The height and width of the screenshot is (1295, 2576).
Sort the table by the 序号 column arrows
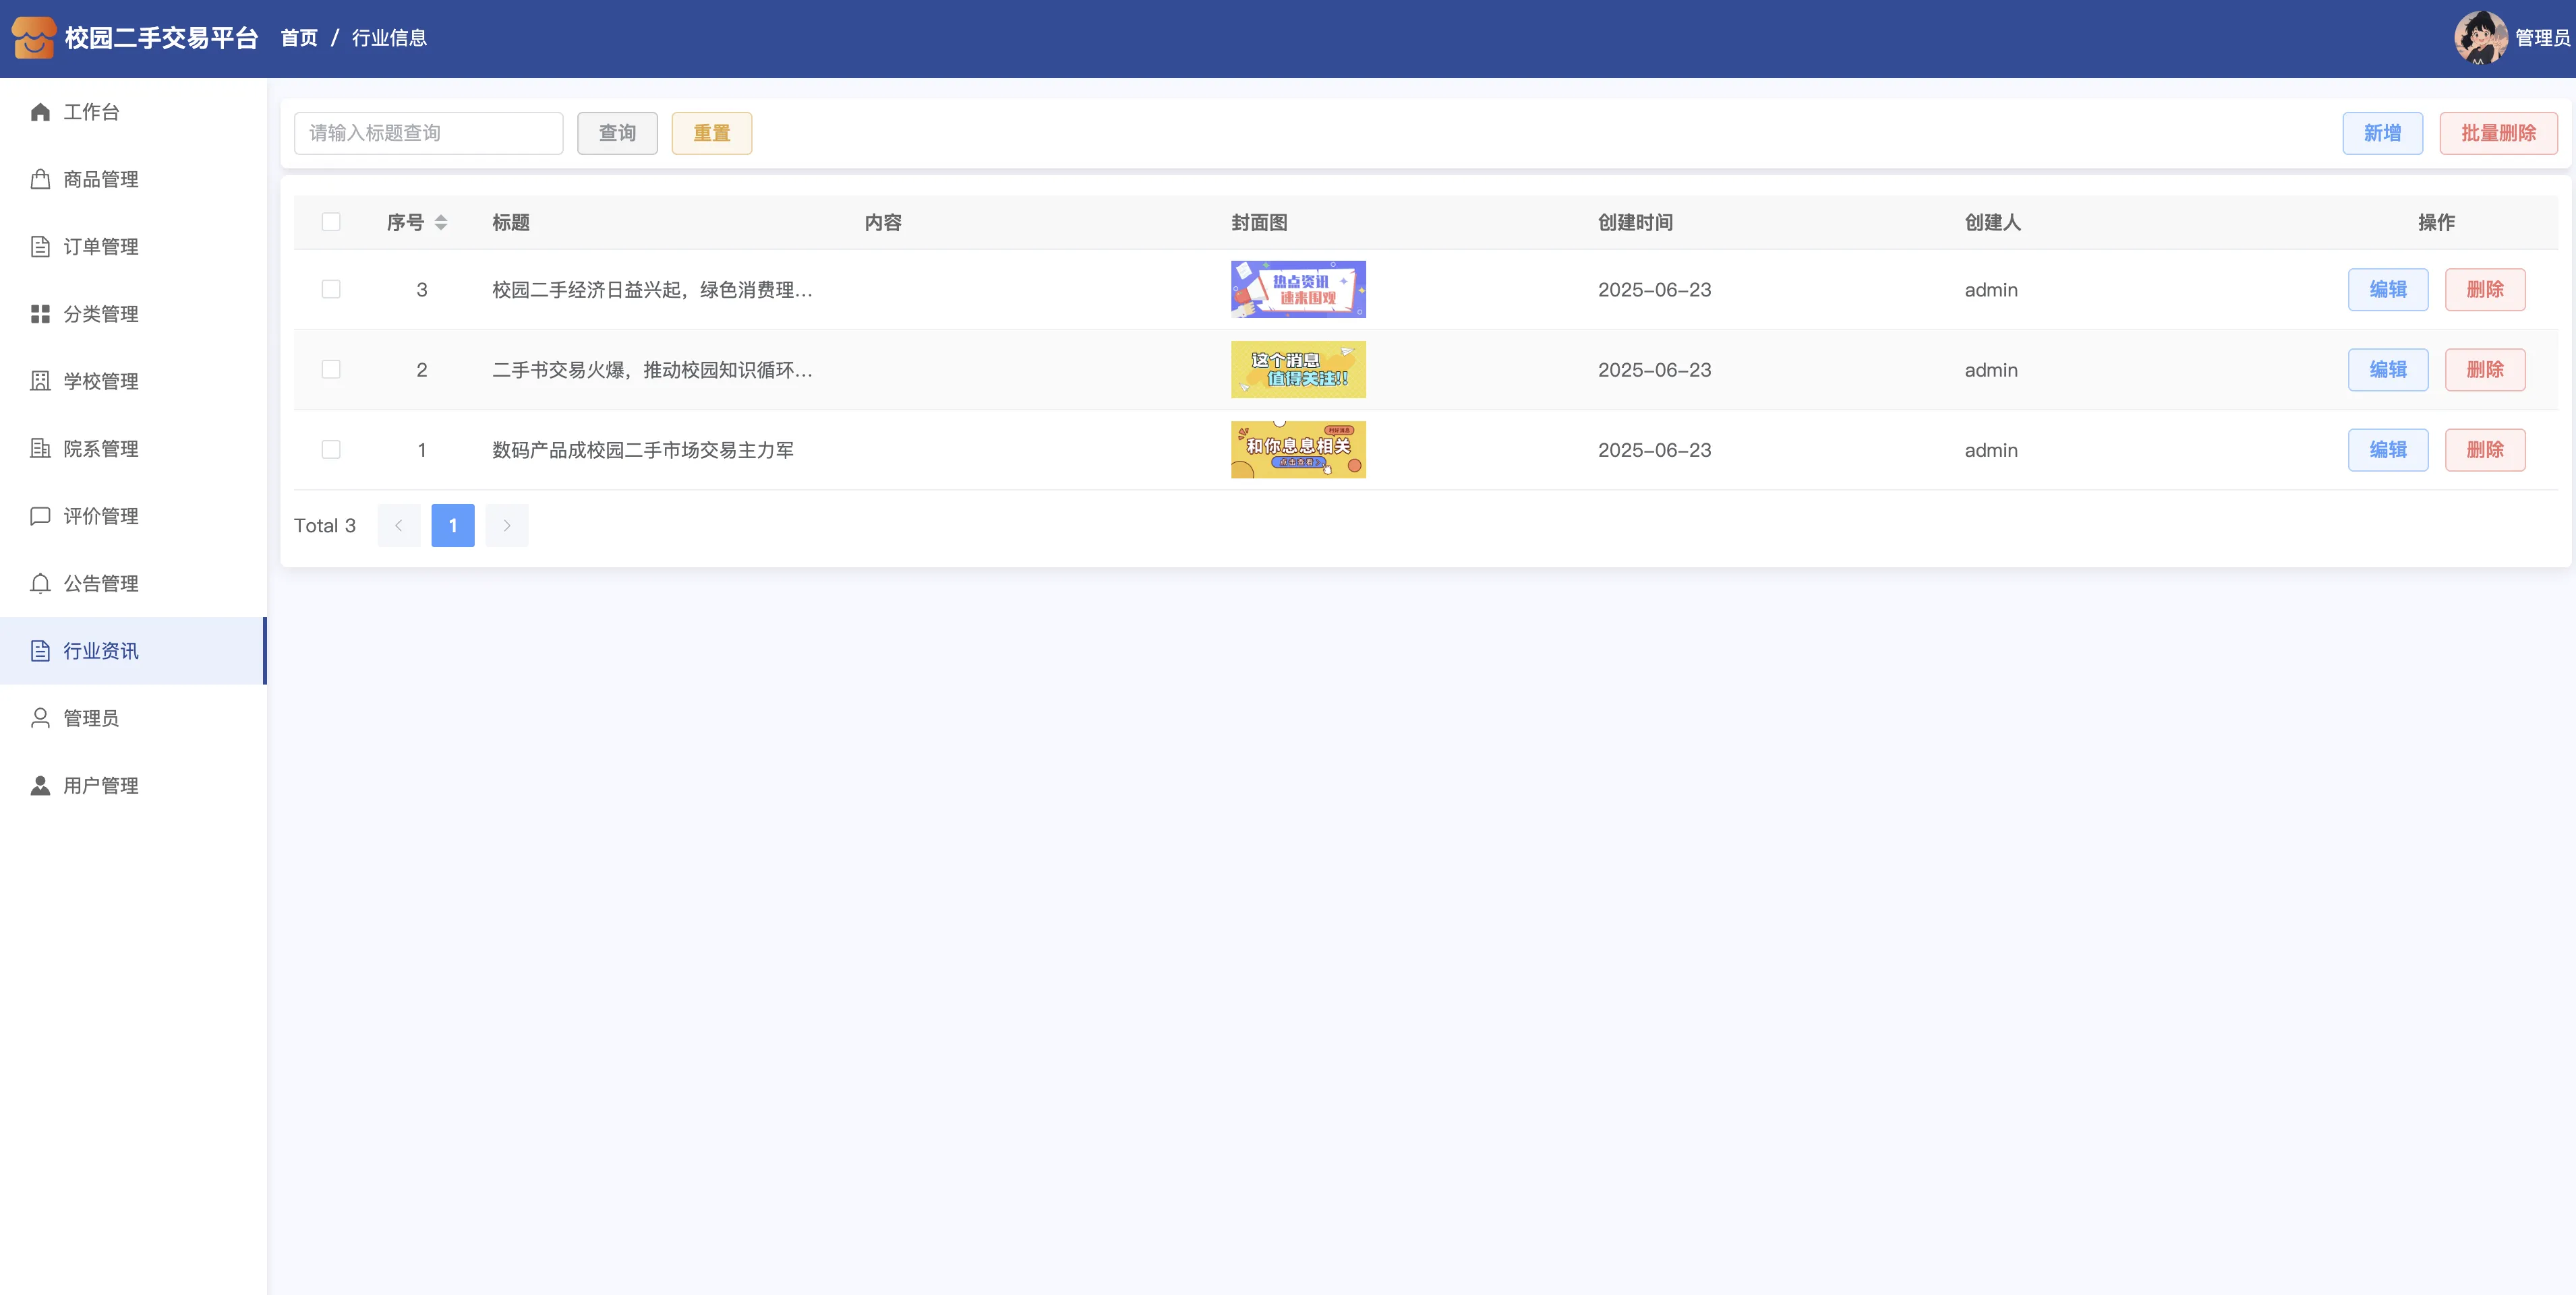tap(441, 222)
